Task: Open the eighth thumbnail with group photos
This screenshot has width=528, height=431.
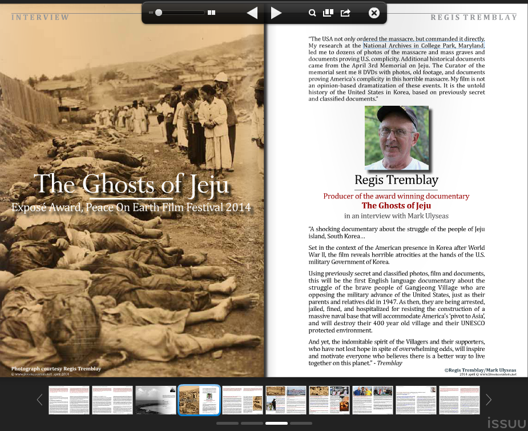Action: point(373,400)
